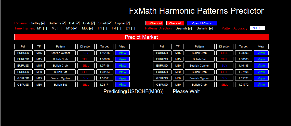Image resolution: width=291 pixels, height=126 pixels.
Task: Click the UnCheck All button
Action: coord(154,23)
